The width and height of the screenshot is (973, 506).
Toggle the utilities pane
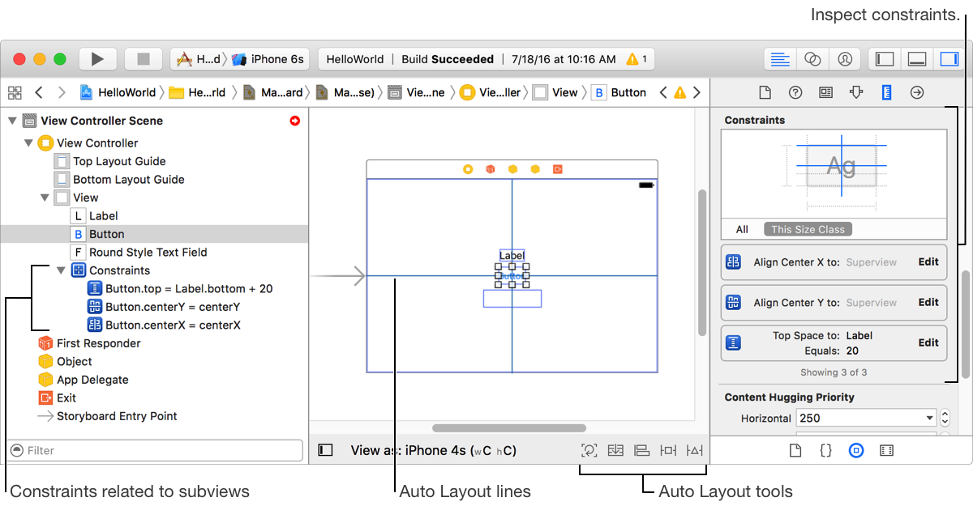point(949,59)
